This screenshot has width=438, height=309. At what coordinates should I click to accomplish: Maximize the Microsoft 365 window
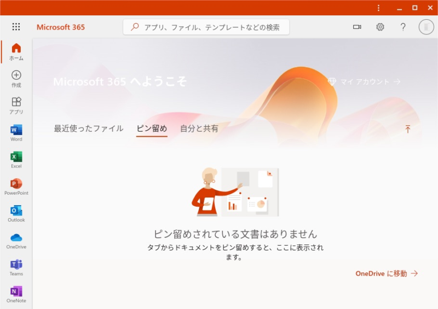tap(415, 8)
